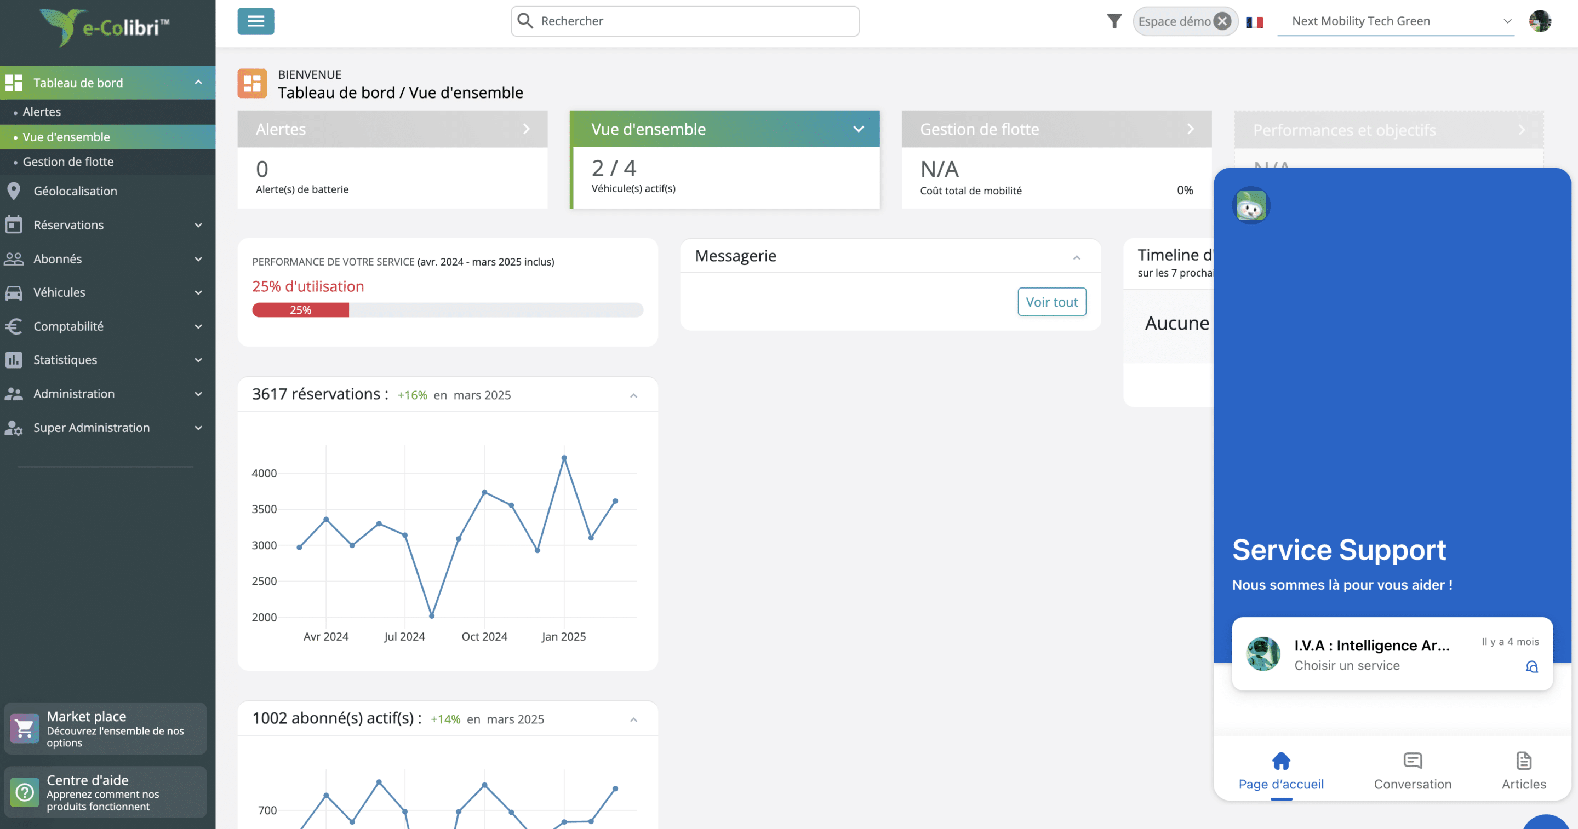Click the e-Colibri logo
1578x829 pixels.
[105, 27]
